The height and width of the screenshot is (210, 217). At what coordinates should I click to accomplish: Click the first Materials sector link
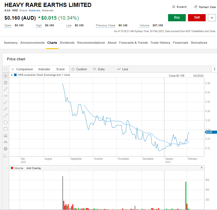tap(34, 11)
